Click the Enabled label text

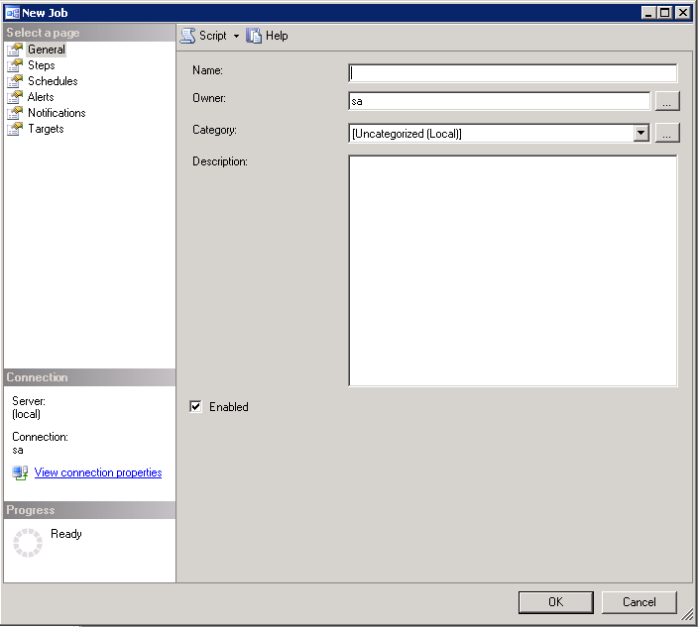point(229,407)
